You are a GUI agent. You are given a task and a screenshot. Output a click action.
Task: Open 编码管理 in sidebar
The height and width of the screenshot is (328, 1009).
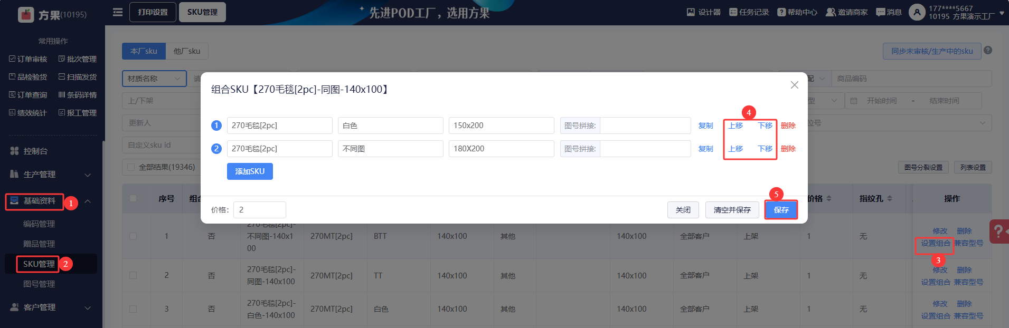[x=39, y=224]
